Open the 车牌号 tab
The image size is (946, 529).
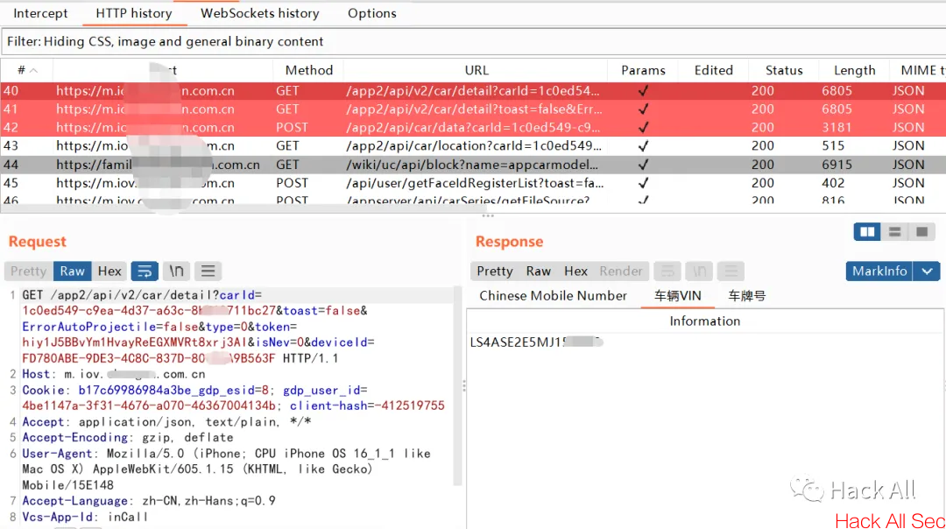[746, 296]
